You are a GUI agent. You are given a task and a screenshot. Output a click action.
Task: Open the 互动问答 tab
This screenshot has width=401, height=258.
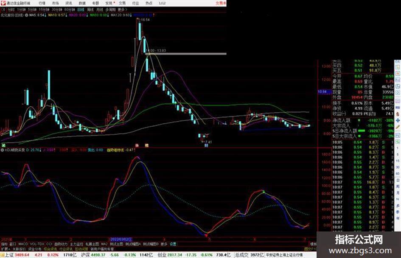click(x=81, y=249)
